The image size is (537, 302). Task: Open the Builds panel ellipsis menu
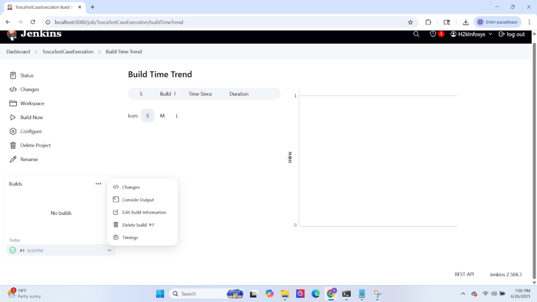point(98,184)
